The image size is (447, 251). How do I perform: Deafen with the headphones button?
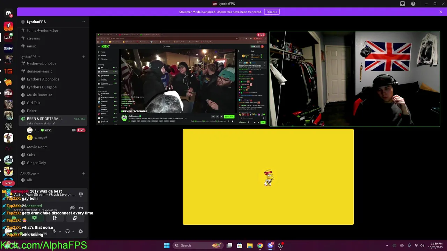pos(67,231)
